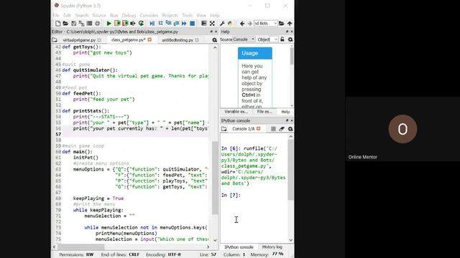Viewport: 460px width, 258px height.
Task: Click the debug step return icon
Action: click(176, 24)
